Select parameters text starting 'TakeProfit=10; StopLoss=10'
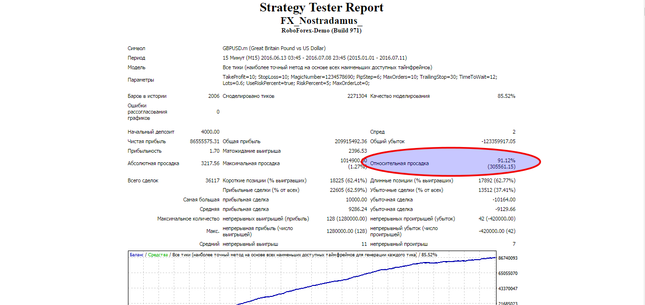The image size is (645, 305). (360, 80)
